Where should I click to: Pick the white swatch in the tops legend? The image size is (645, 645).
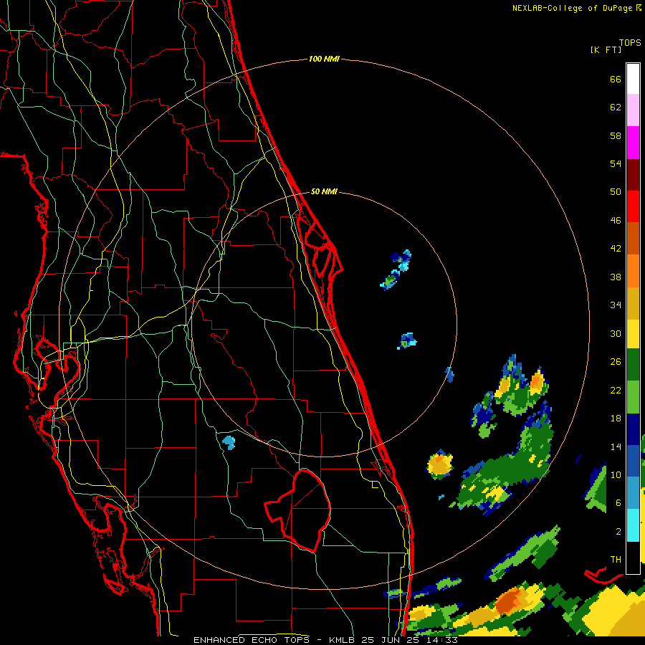(x=633, y=79)
